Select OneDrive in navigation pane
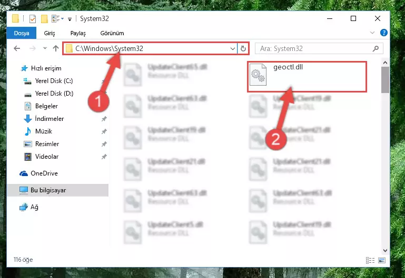The height and width of the screenshot is (278, 405). 44,173
